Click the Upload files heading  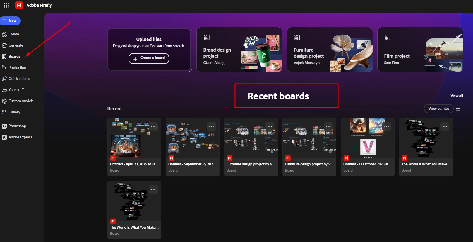(x=149, y=39)
